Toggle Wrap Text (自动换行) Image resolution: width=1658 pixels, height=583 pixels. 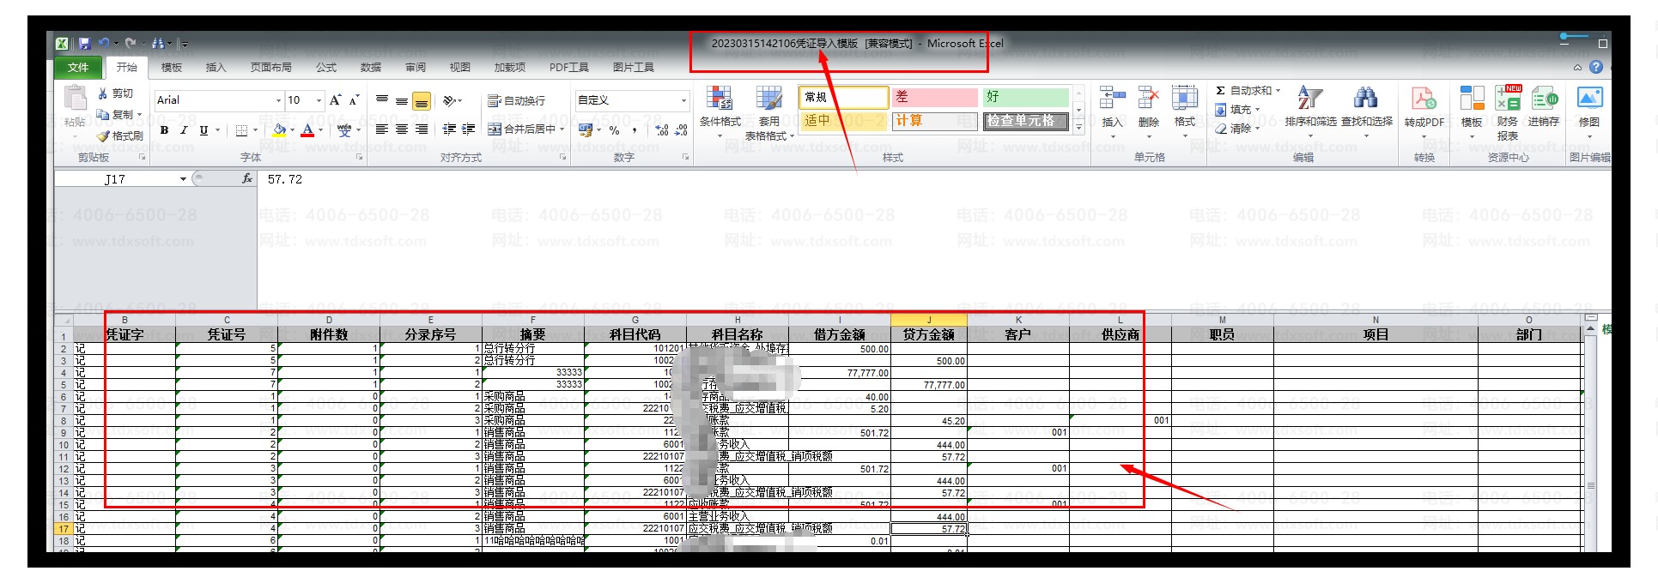pos(517,100)
